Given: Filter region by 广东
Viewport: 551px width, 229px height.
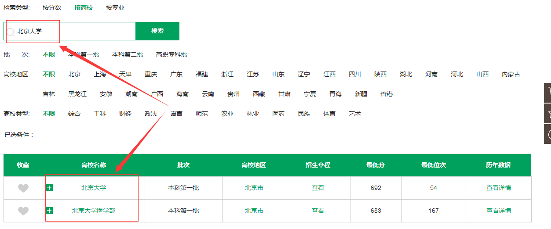Looking at the screenshot, I should pos(176,74).
